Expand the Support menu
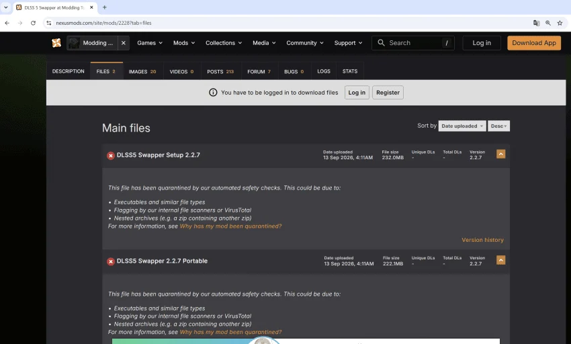This screenshot has height=344, width=571. point(348,43)
